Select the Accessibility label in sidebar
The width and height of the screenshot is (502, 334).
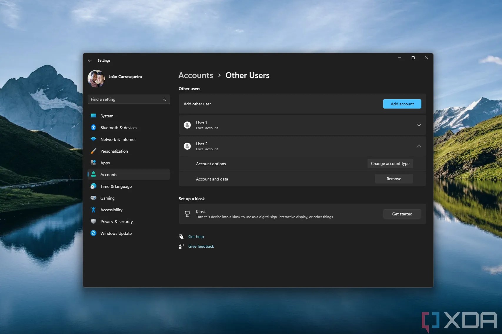[111, 210]
